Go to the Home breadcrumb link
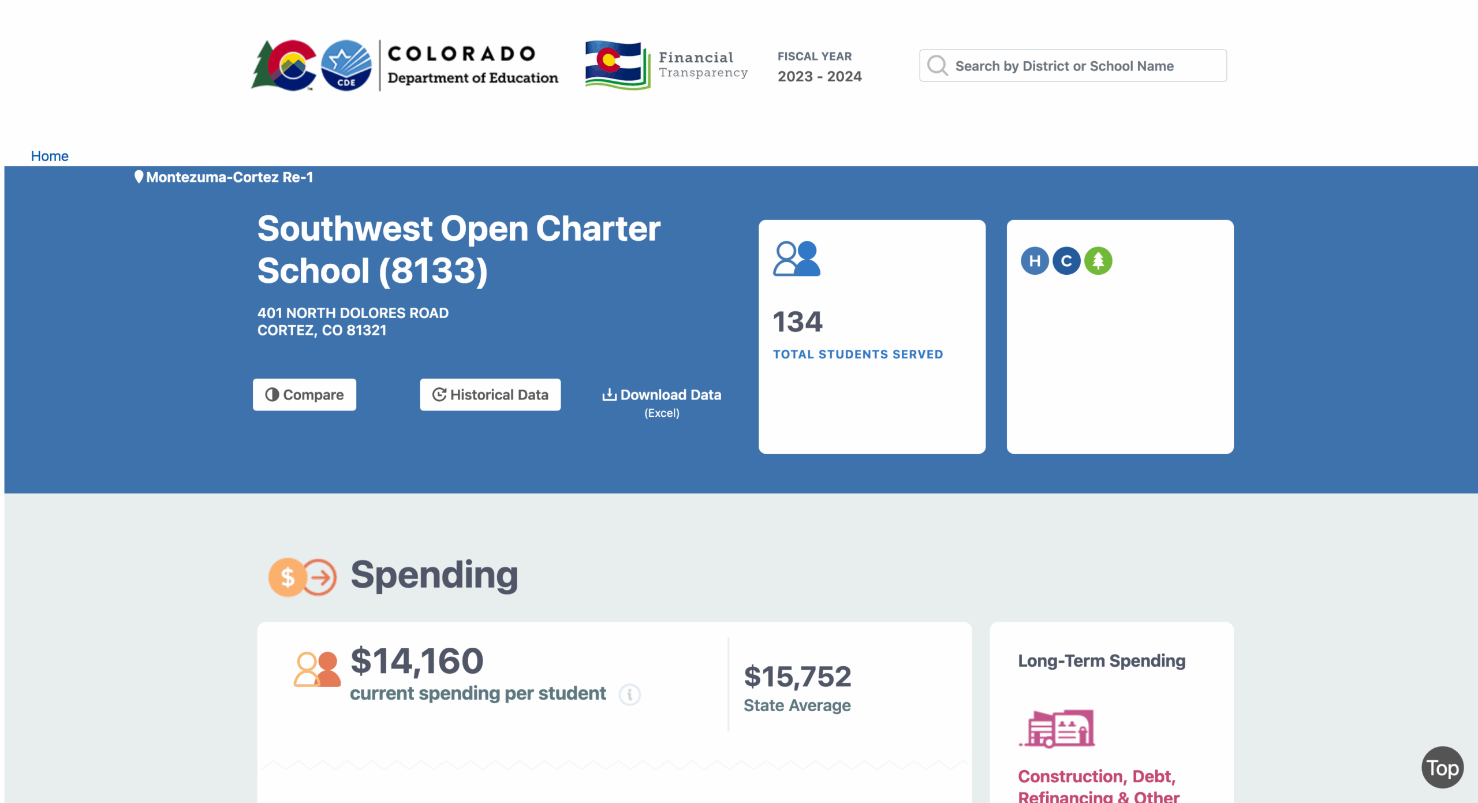Viewport: 1478px width, 803px height. 50,156
